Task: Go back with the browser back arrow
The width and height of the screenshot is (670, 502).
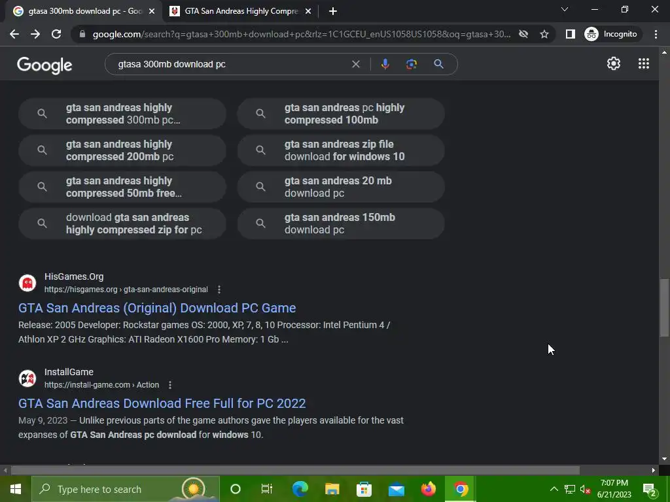Action: 14,34
